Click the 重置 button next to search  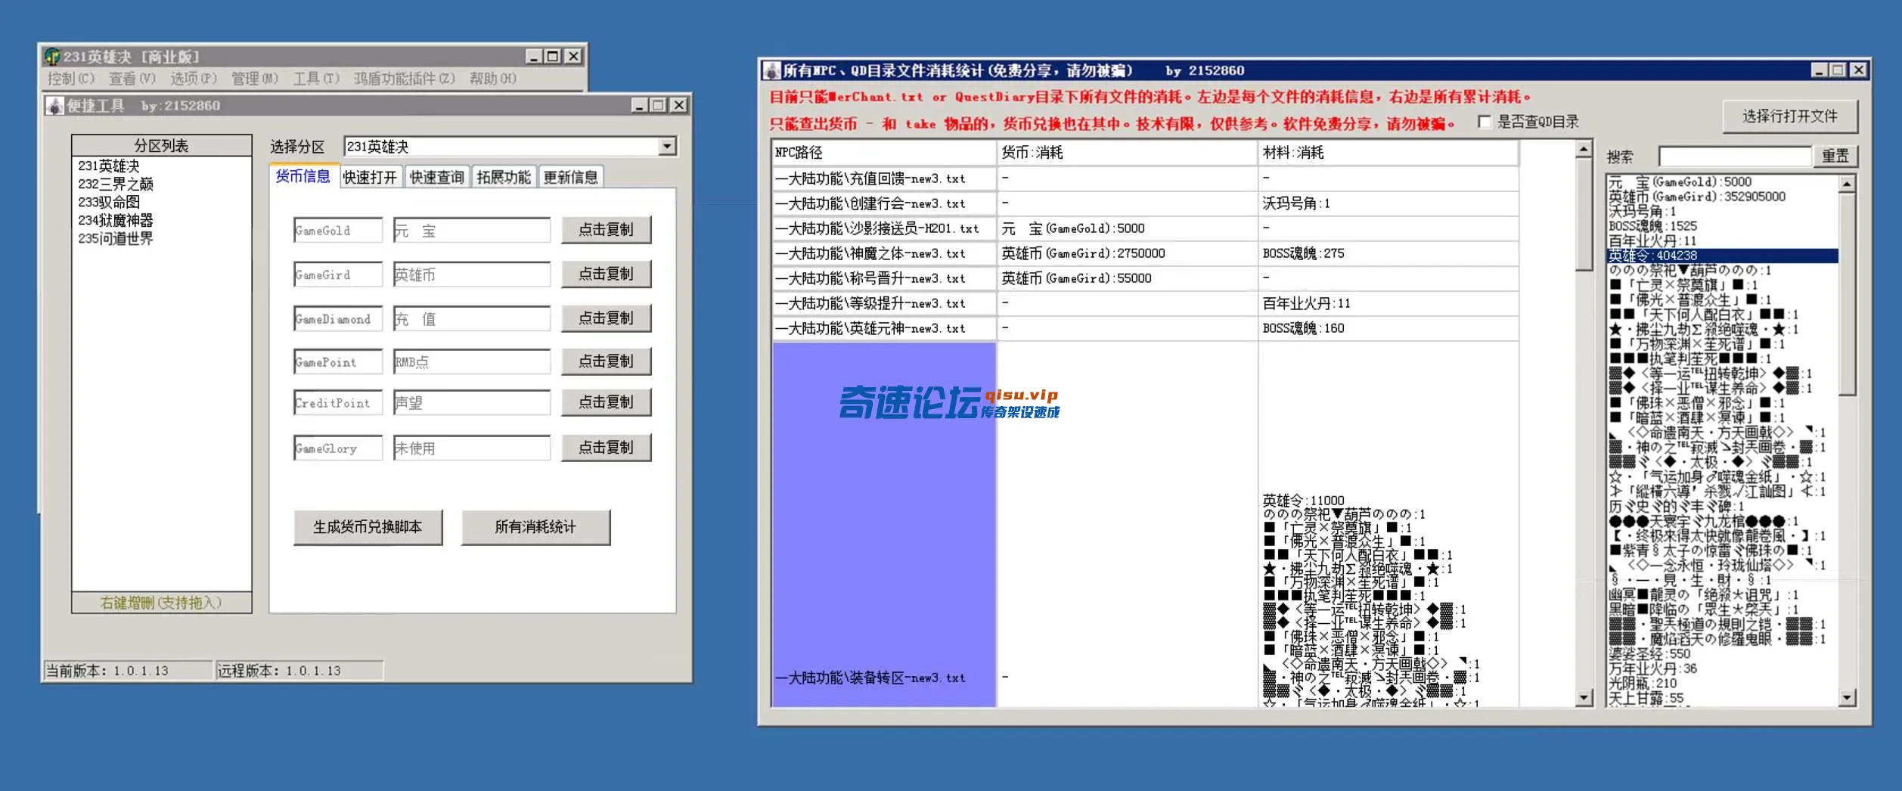[1835, 156]
